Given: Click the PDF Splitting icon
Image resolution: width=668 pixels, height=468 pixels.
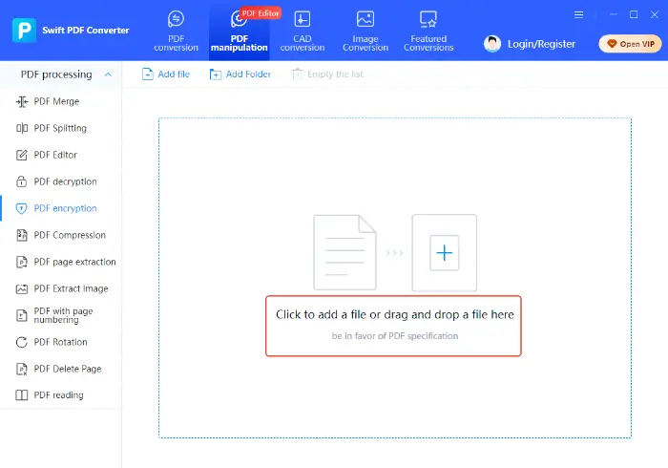Looking at the screenshot, I should pos(22,128).
